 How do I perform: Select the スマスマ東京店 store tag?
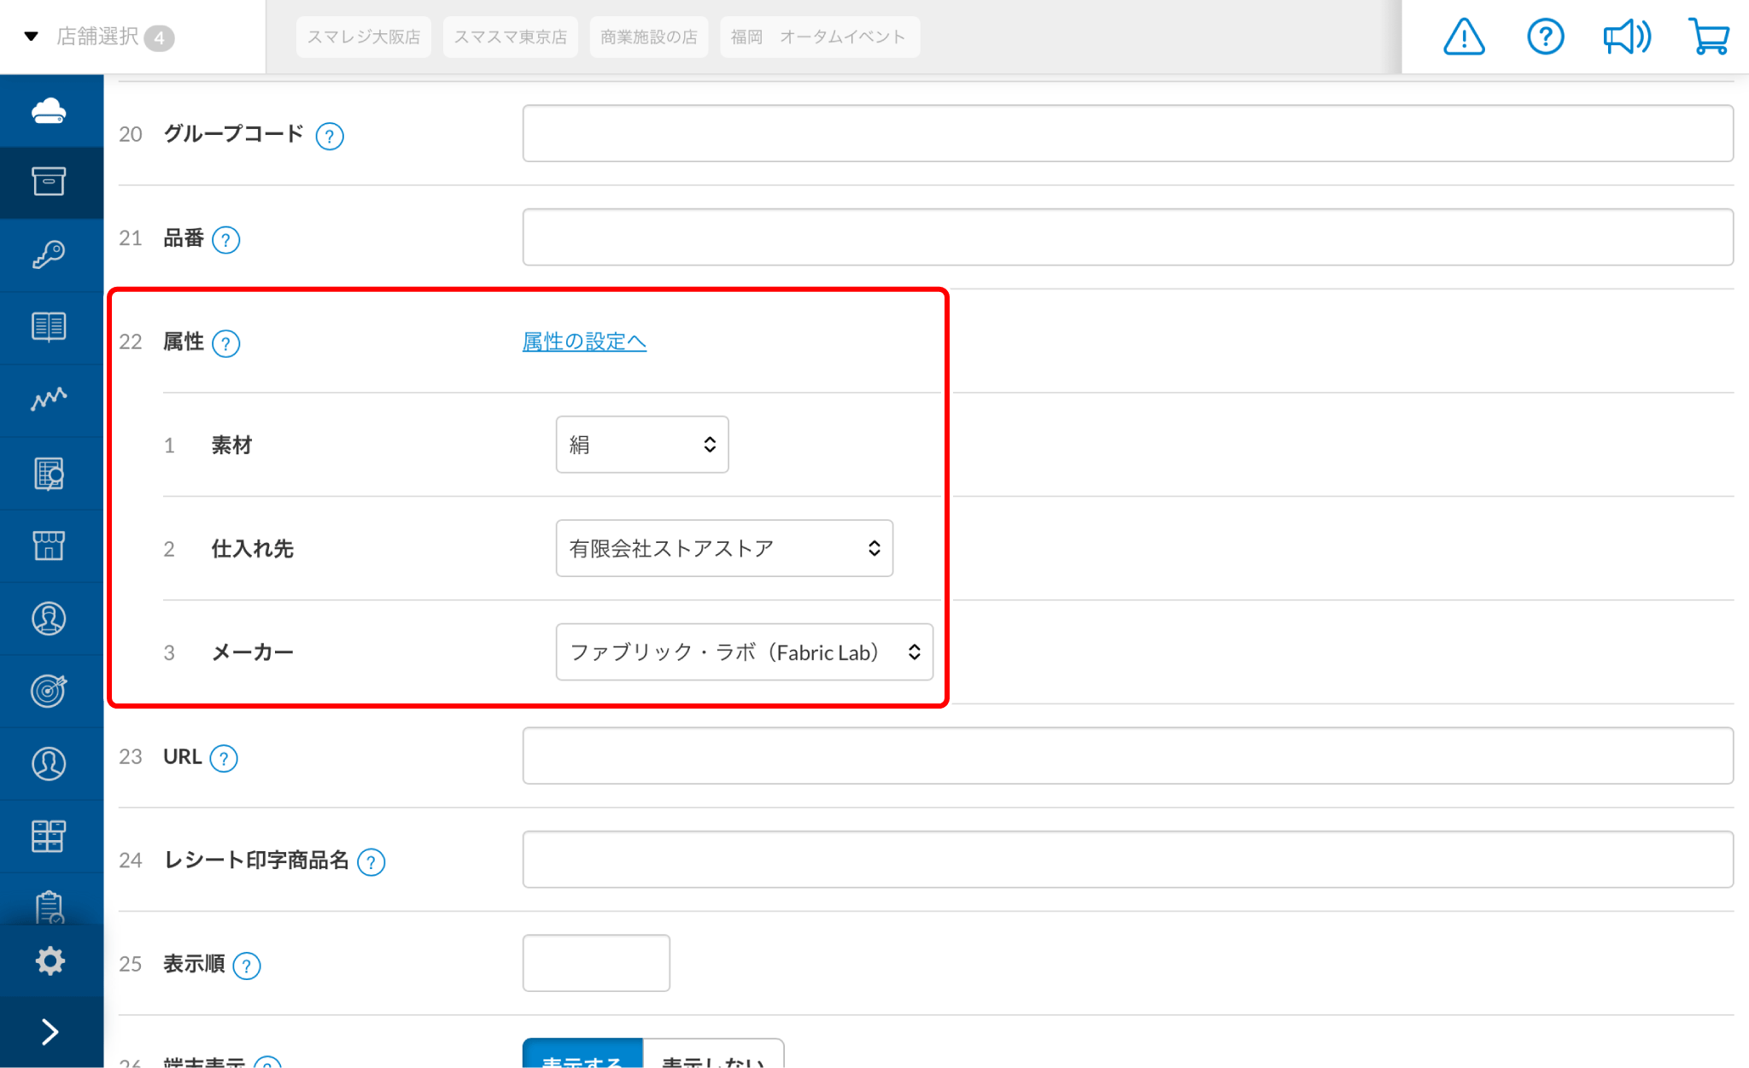[x=511, y=37]
